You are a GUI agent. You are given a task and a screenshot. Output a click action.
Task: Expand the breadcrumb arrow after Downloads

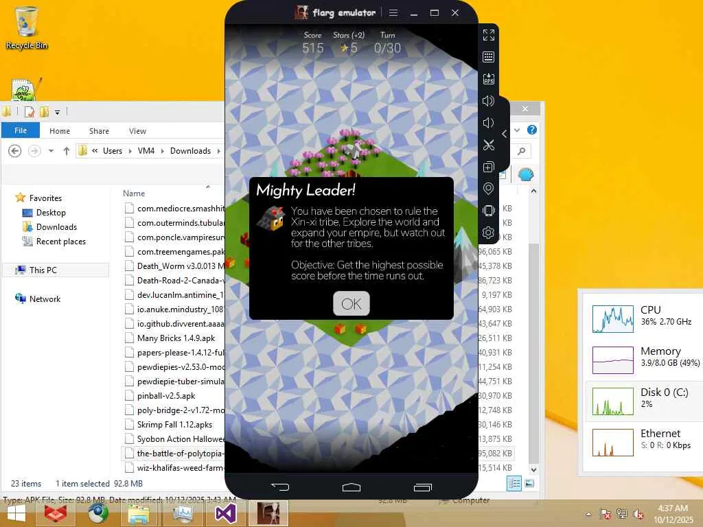coord(218,151)
